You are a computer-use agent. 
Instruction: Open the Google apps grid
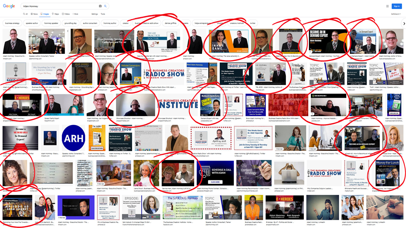[x=387, y=6]
